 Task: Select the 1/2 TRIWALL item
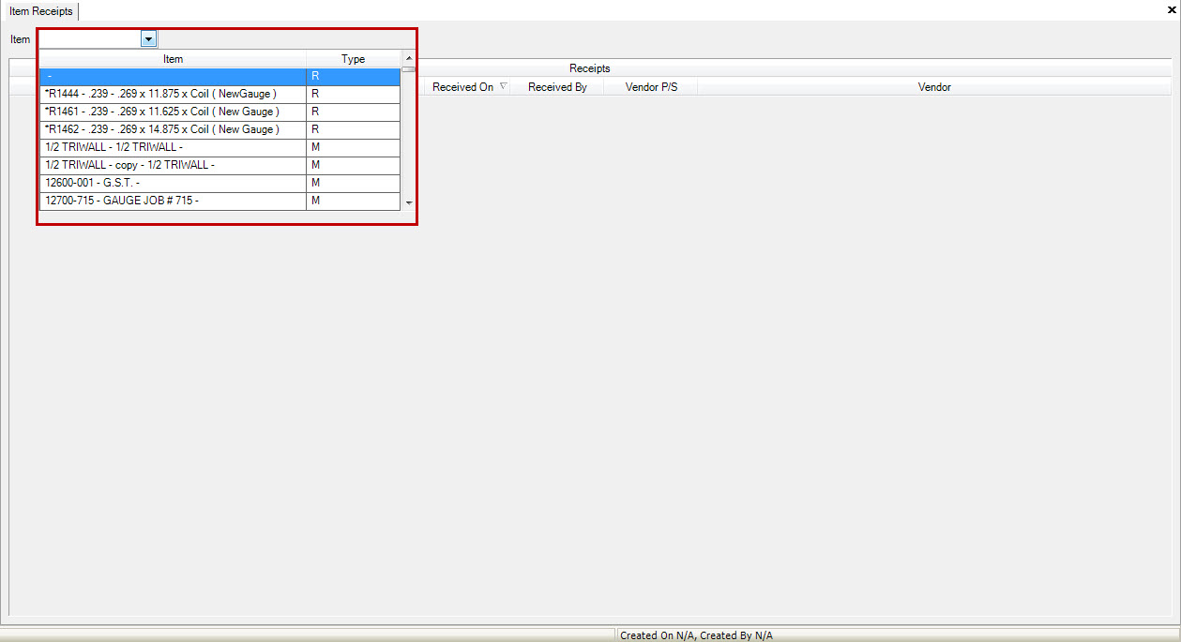click(173, 147)
